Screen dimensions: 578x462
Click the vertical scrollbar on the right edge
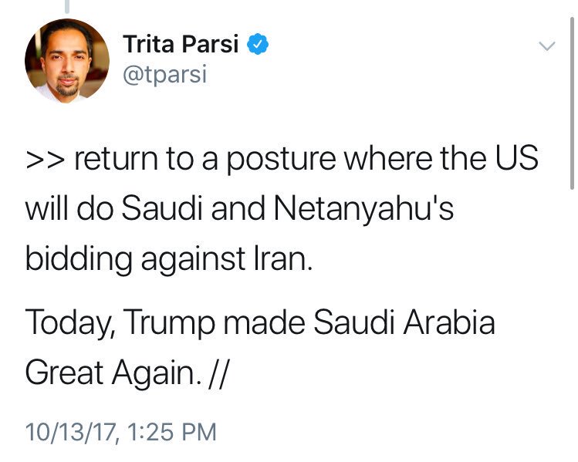571,103
